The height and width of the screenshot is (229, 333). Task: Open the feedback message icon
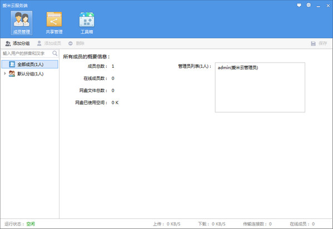(299, 6)
